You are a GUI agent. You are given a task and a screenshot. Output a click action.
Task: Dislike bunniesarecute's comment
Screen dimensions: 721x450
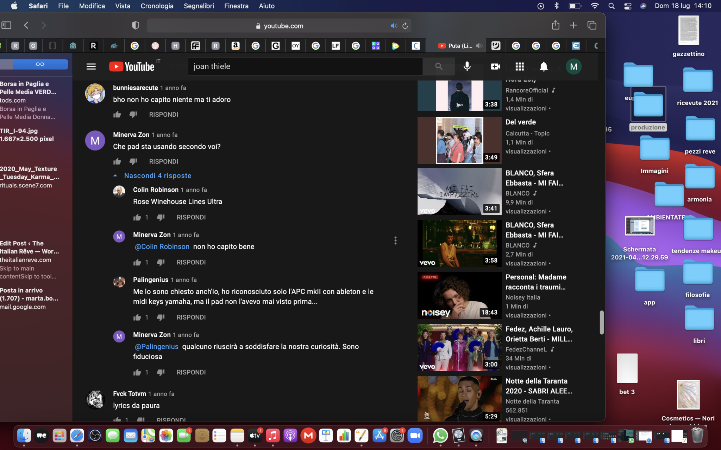point(133,114)
